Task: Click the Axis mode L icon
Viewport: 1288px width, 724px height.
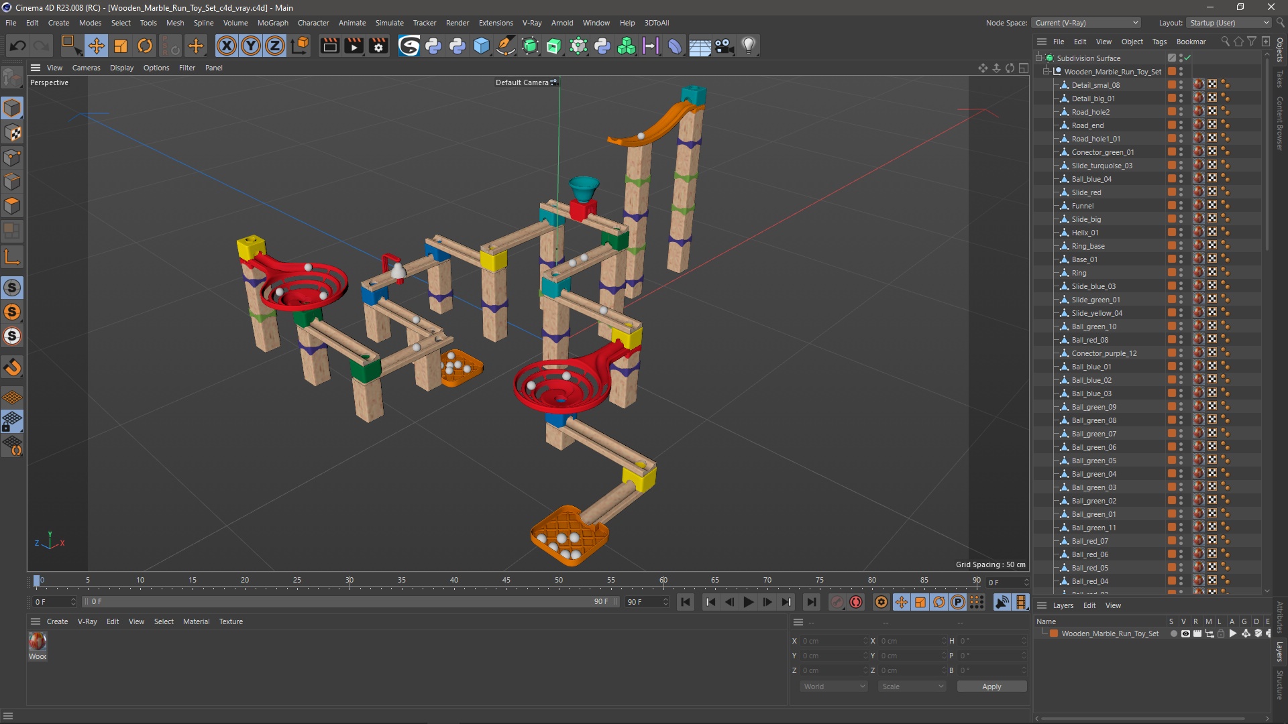Action: click(x=12, y=257)
